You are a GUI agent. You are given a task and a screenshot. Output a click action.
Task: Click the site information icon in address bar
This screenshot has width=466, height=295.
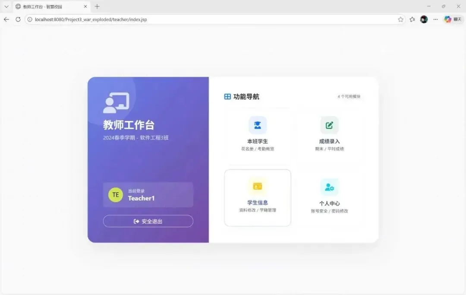30,19
